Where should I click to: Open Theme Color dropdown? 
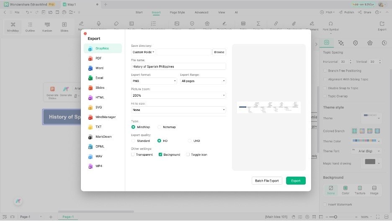pos(366,141)
